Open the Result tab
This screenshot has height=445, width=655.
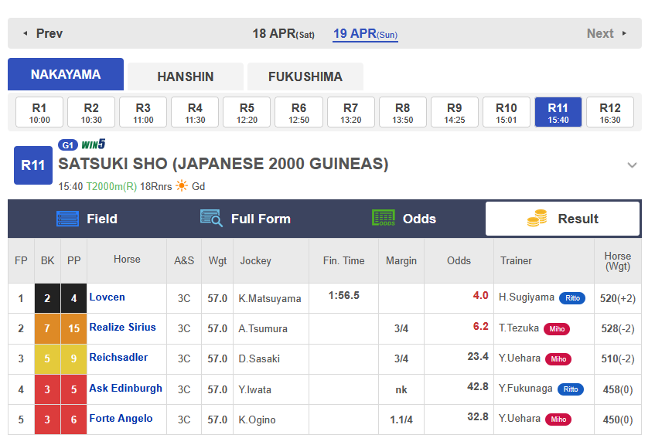point(562,219)
